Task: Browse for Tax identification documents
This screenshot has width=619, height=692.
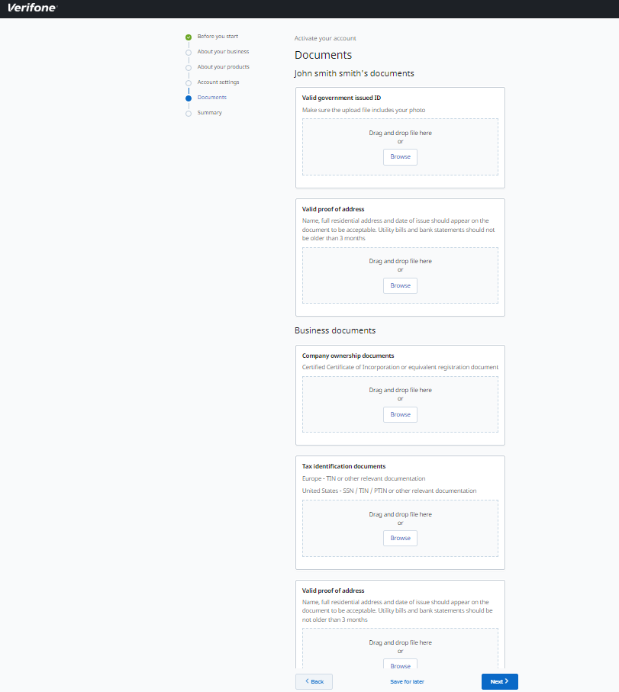Action: [x=400, y=538]
